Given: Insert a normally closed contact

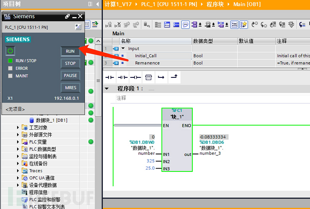Looking at the screenshot, I should click(x=121, y=77).
